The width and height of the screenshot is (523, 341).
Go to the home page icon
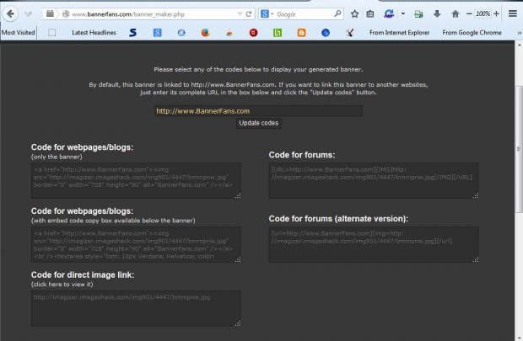click(456, 14)
